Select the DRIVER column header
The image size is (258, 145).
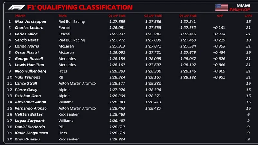20,15
